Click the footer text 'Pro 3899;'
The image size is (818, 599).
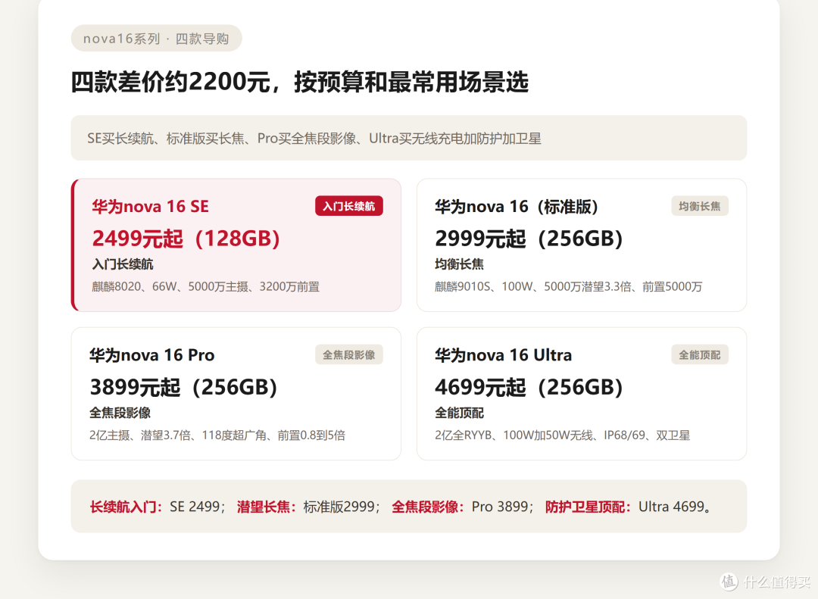[502, 507]
